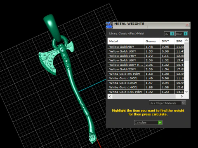
Task: Select the White Gold:9K PdW row
Action: 146,74
